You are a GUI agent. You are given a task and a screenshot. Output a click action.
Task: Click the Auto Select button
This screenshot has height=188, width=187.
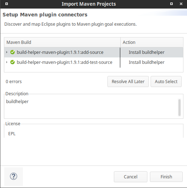tap(166, 82)
